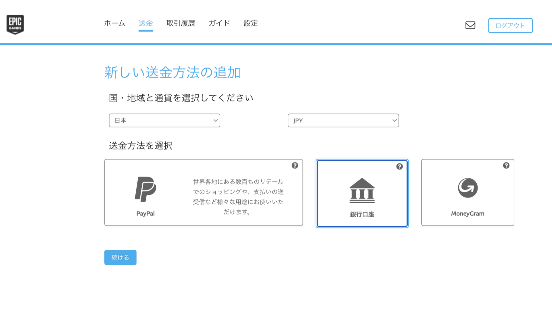Click the ログアウト button
Viewport: 552px width, 310px height.
(510, 26)
